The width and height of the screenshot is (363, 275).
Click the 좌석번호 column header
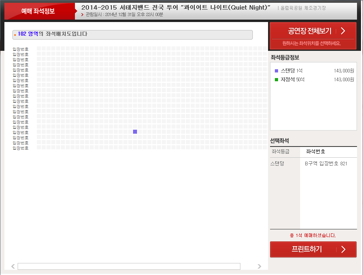coord(316,151)
